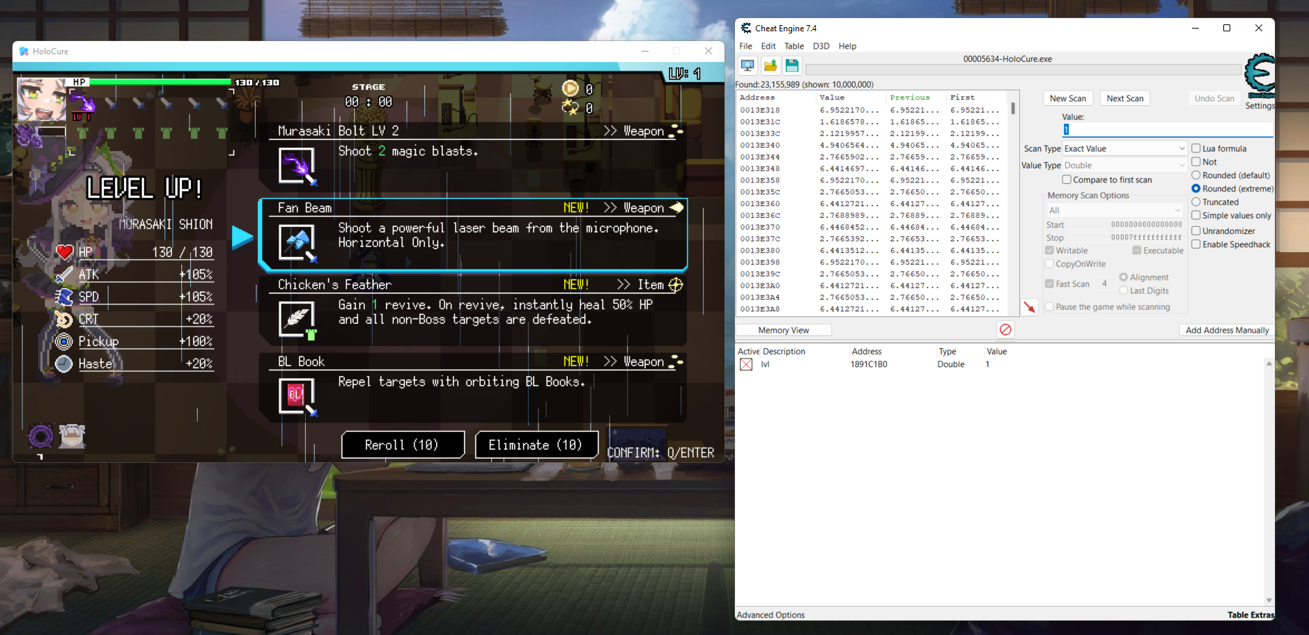The height and width of the screenshot is (635, 1309).
Task: Click Shion character portrait
Action: 42,99
